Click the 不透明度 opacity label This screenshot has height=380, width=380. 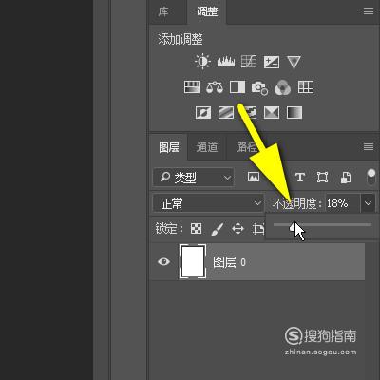coord(296,203)
